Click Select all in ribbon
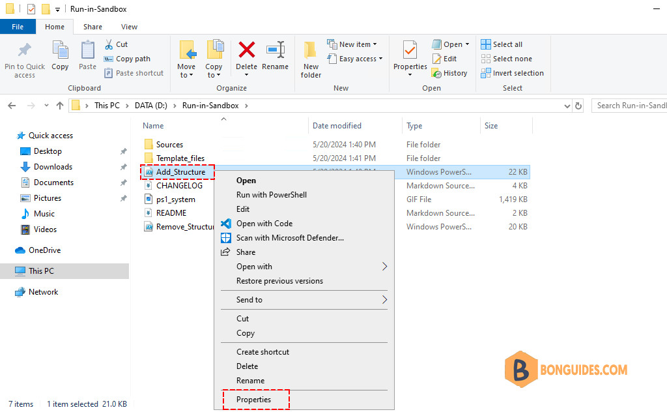The image size is (667, 412). click(502, 44)
